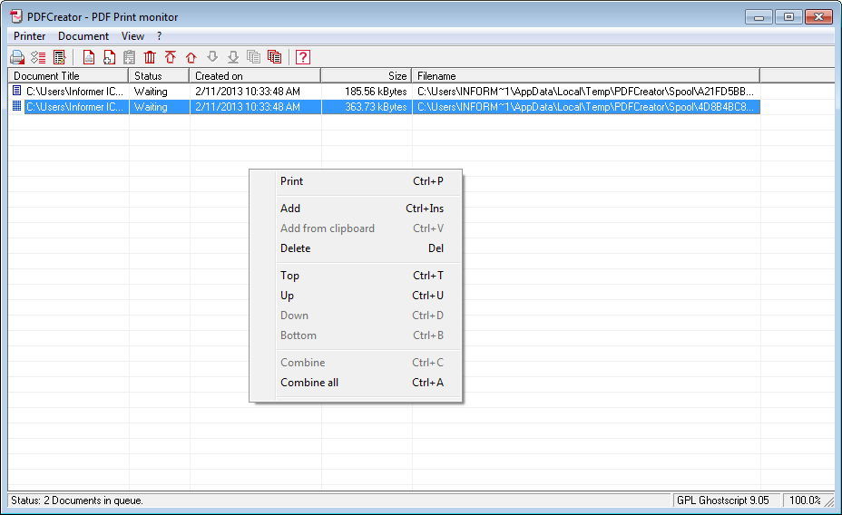
Task: Click the filename ending in 4D8B4BC8...
Action: click(585, 107)
